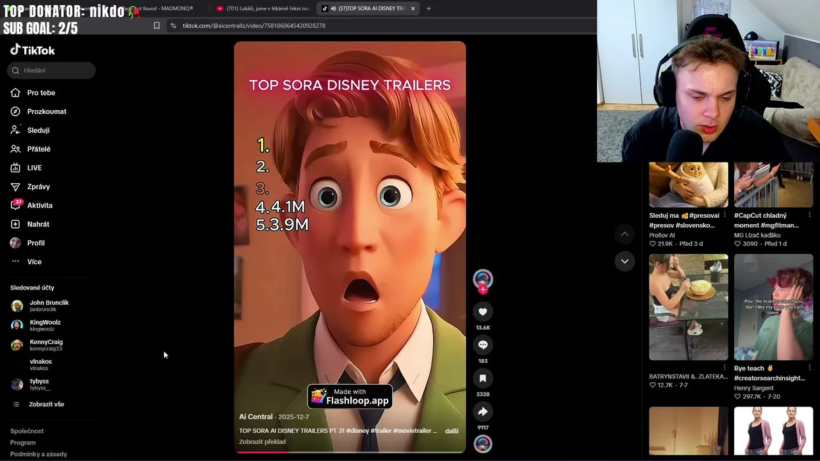Open the spinning sound disc icon
Image resolution: width=820 pixels, height=461 pixels.
[x=483, y=444]
